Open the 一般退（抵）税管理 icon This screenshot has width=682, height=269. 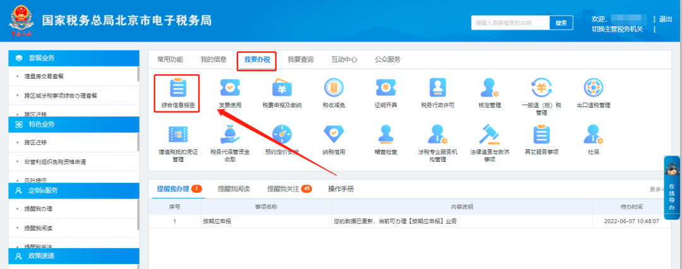[x=542, y=88]
